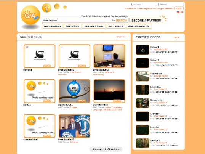This screenshot has height=154, width=205.
Task: Select the US flag language icon
Action: pyautogui.click(x=178, y=12)
